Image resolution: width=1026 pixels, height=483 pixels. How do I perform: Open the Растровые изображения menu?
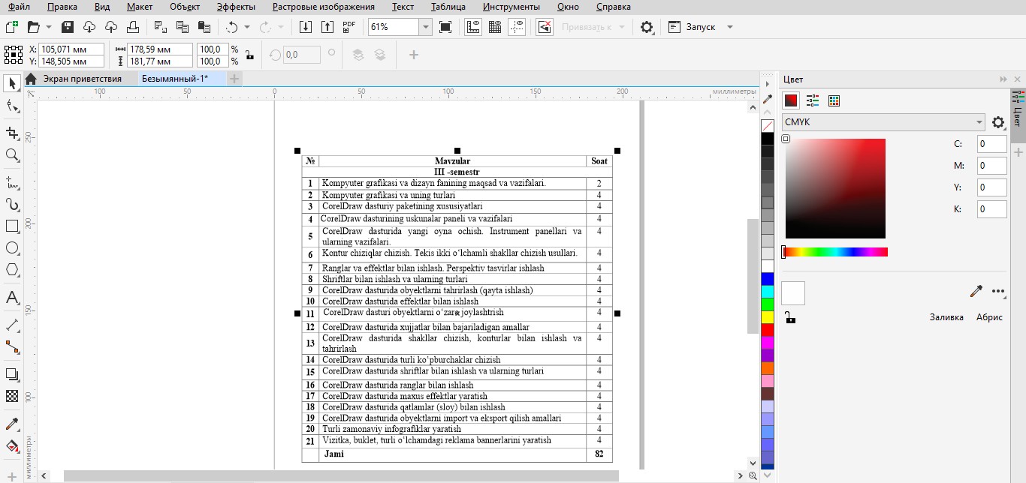point(324,7)
